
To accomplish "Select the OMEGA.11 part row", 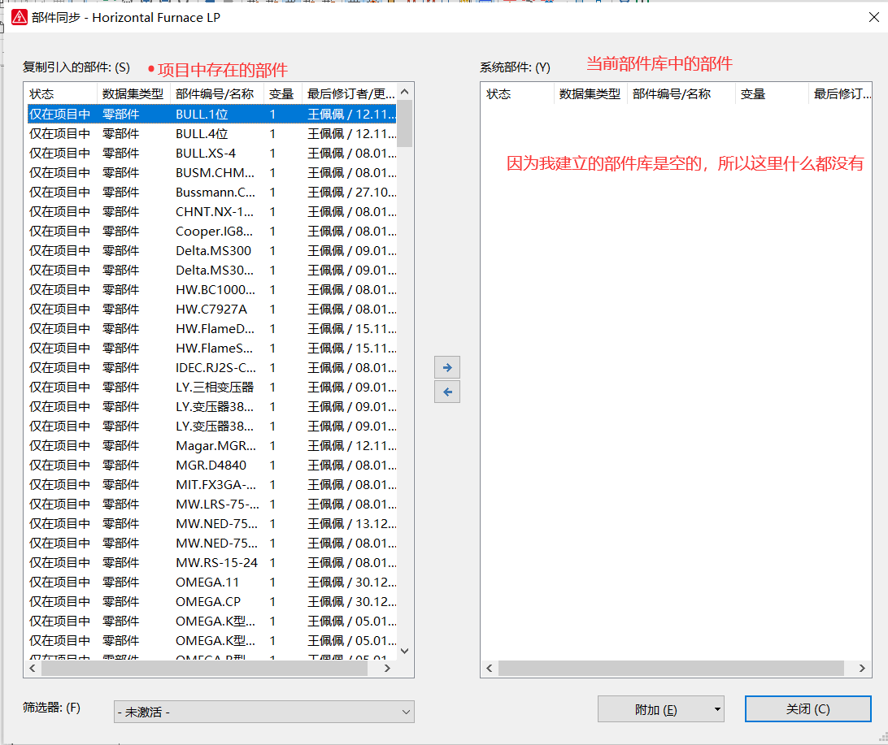I will tap(211, 583).
